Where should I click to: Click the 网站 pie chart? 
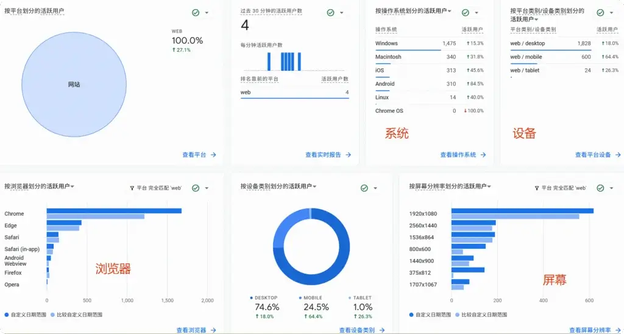coord(74,84)
